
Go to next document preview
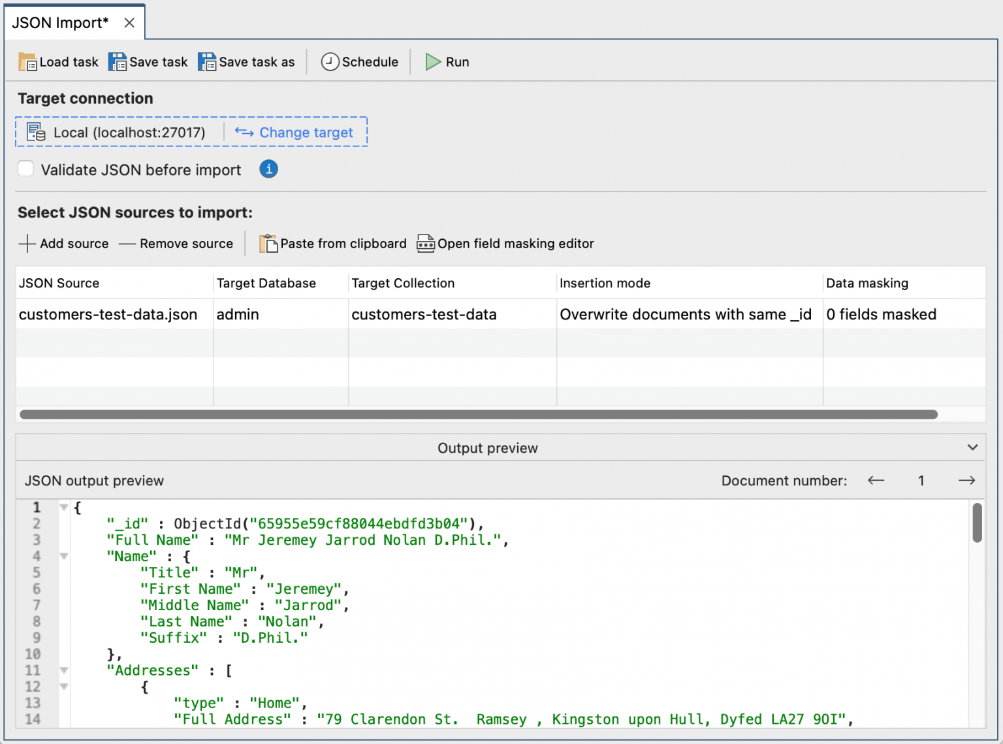coord(966,480)
